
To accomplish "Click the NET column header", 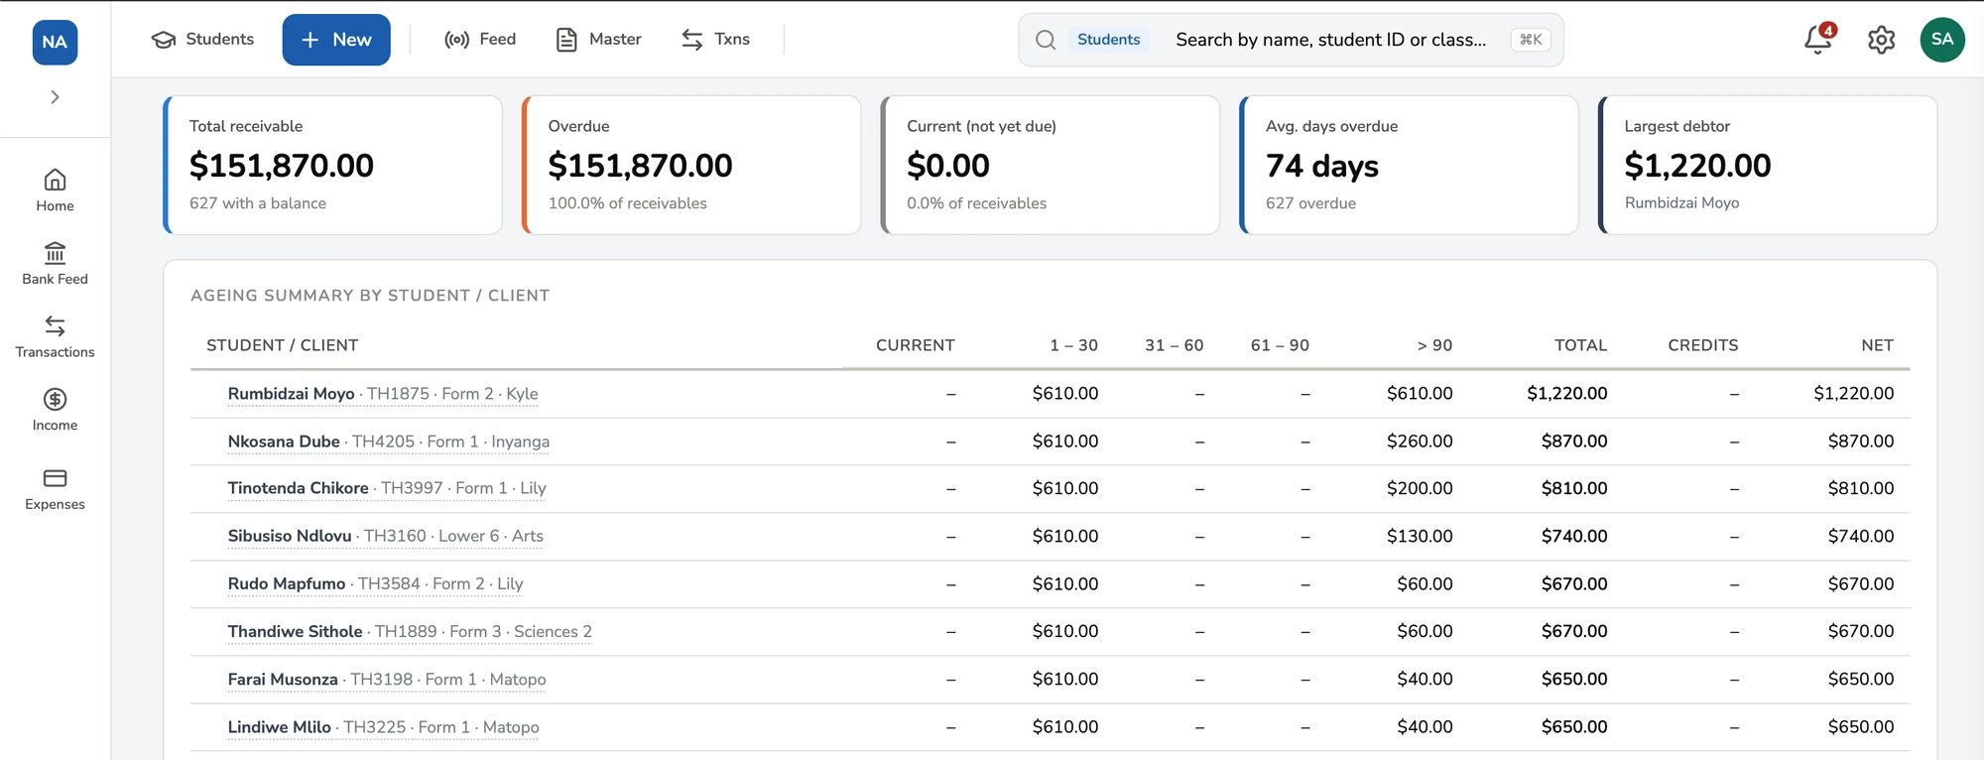I will coord(1877,345).
